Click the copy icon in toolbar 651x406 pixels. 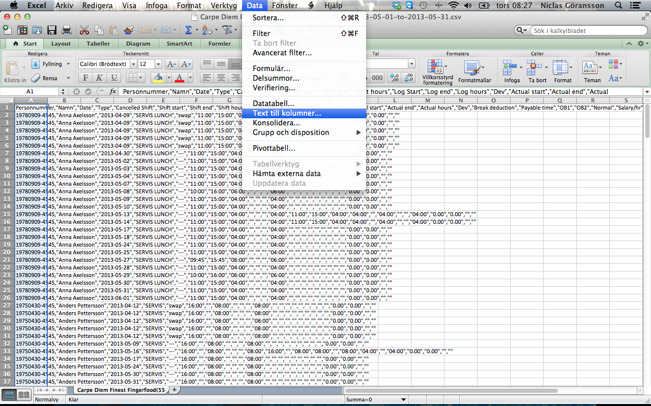[99, 30]
